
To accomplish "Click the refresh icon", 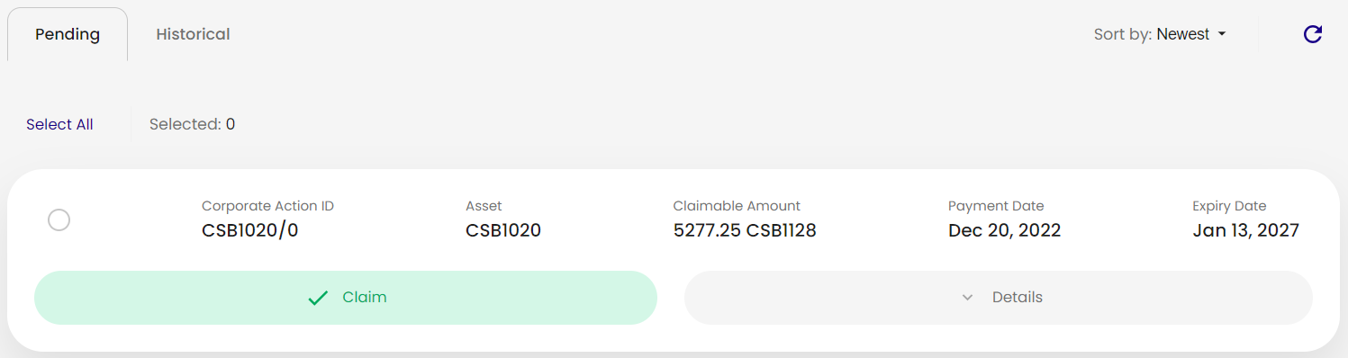I will click(1313, 34).
